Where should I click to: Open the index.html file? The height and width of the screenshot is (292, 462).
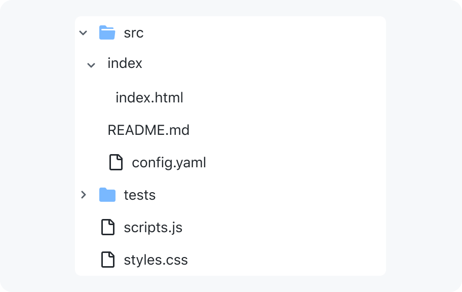(149, 98)
